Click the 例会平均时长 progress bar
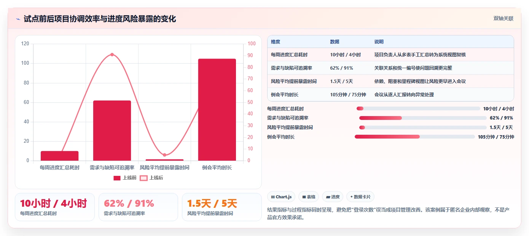 415,137
